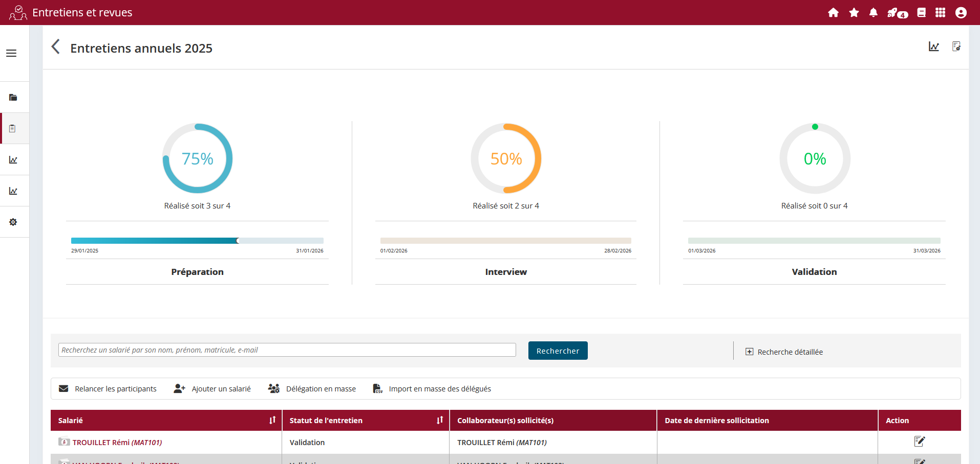
Task: Sort by Statut de l'entretien column
Action: coord(439,420)
